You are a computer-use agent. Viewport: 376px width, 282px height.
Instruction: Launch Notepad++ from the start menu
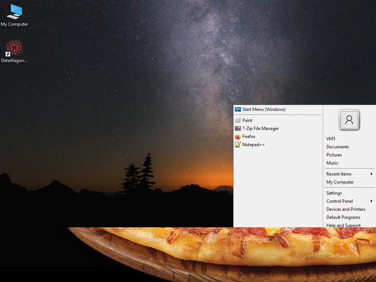coord(278,145)
